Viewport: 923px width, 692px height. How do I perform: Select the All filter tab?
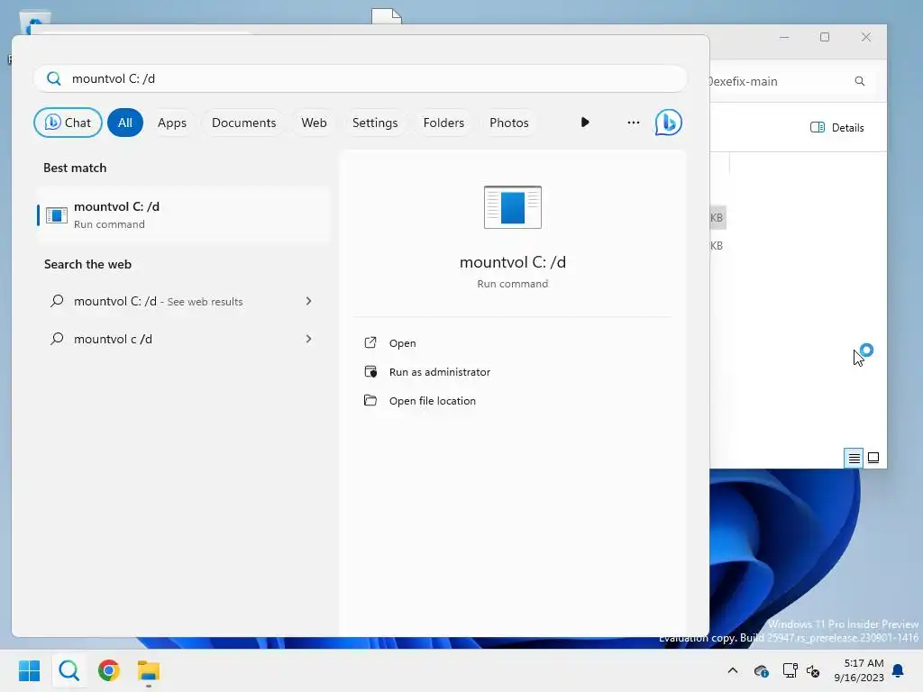pyautogui.click(x=124, y=123)
